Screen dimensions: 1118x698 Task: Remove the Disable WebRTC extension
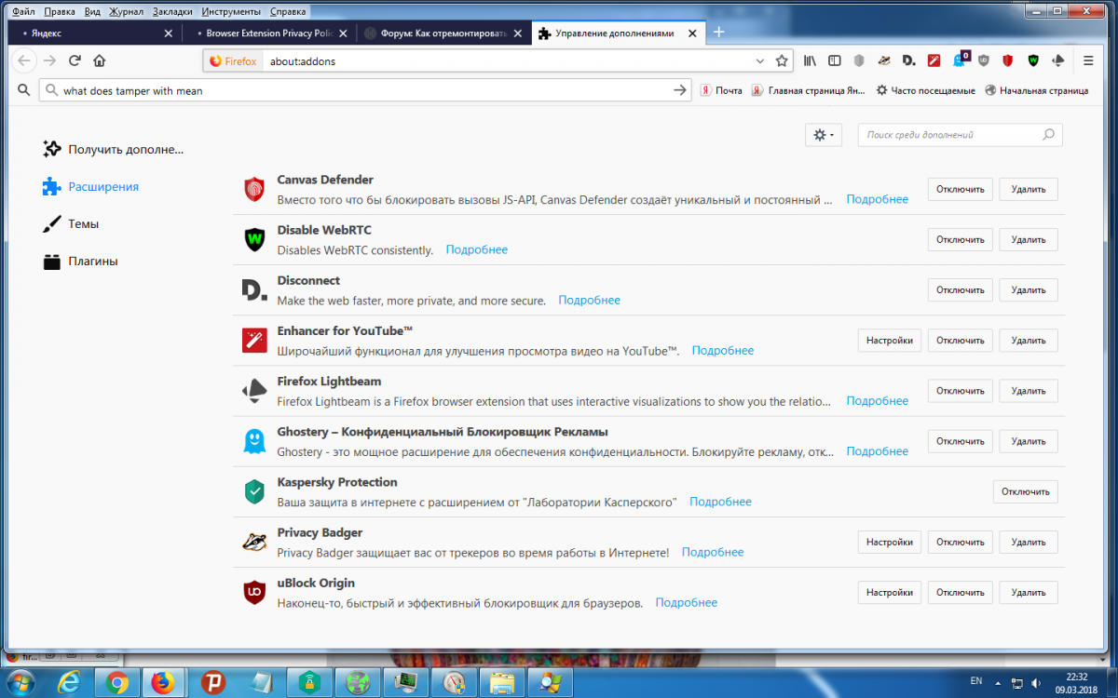(x=1029, y=239)
